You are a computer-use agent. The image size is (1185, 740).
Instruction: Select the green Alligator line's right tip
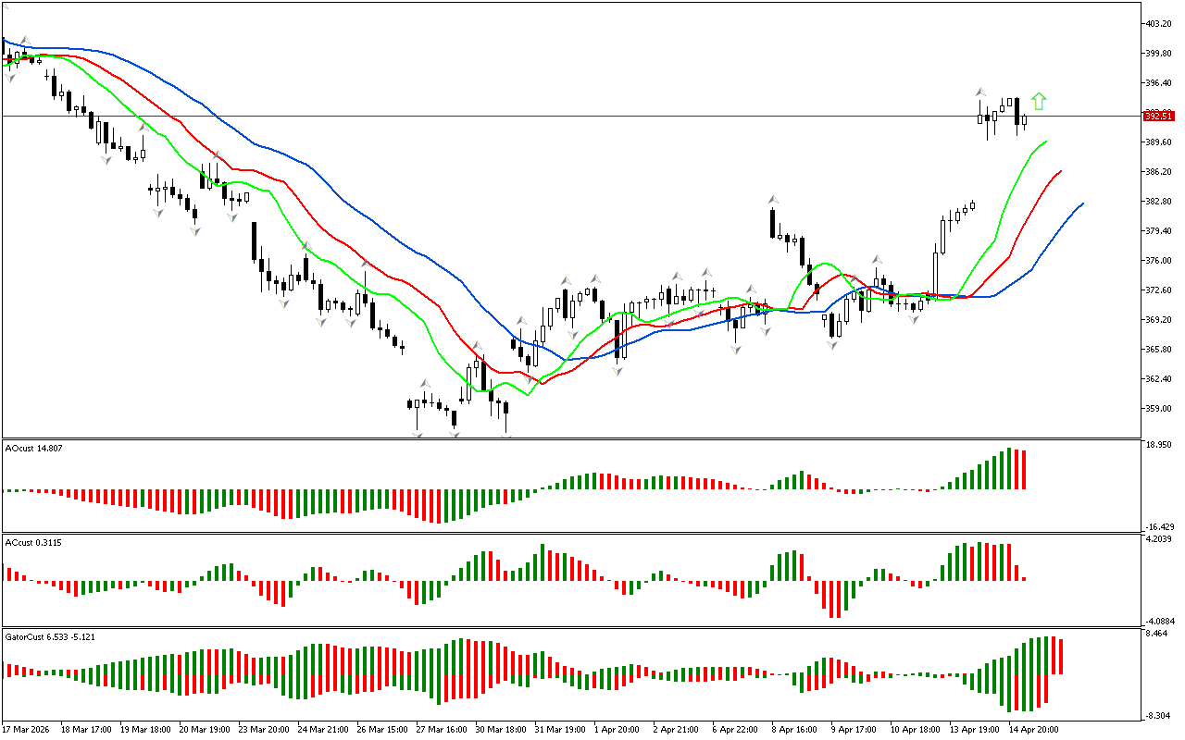1046,142
